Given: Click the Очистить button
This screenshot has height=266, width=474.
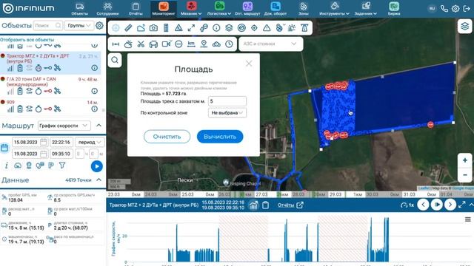Looking at the screenshot, I should (167, 137).
